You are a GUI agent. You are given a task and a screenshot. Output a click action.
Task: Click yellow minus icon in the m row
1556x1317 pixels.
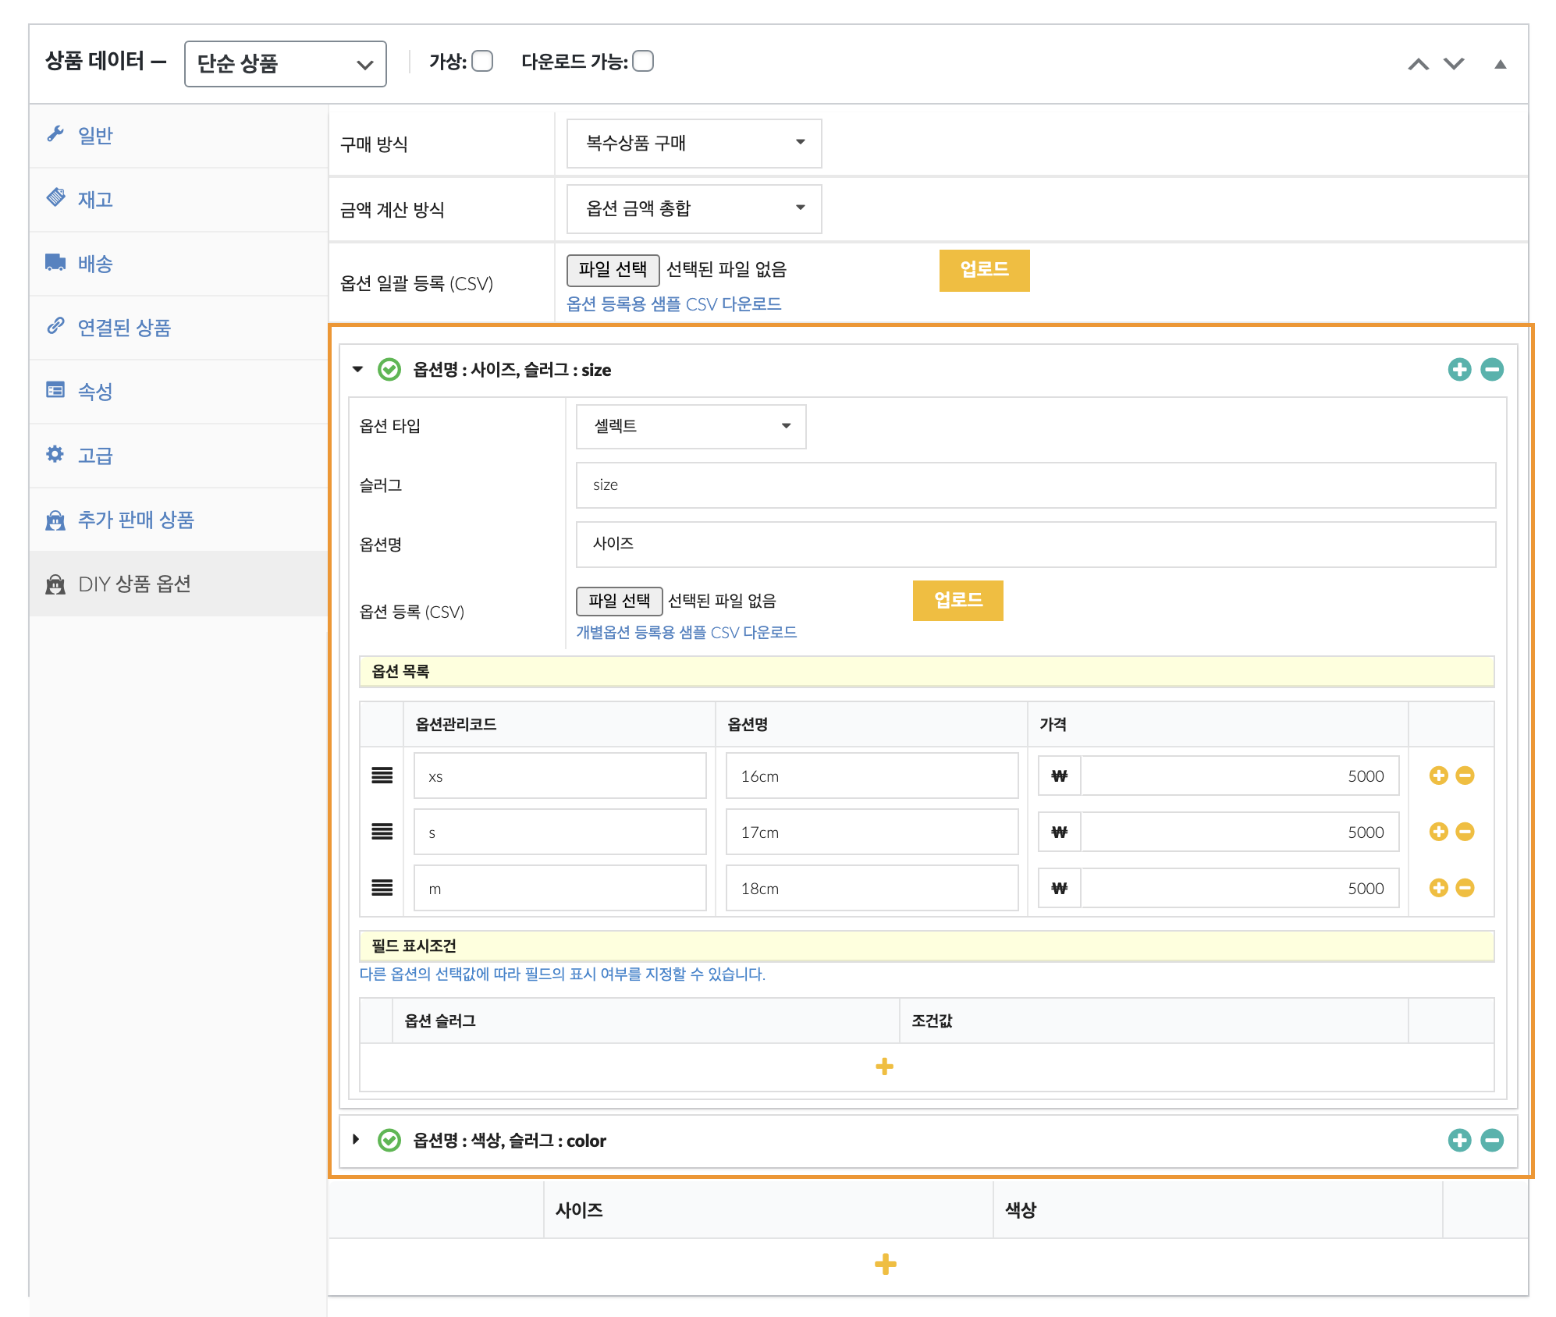point(1465,888)
